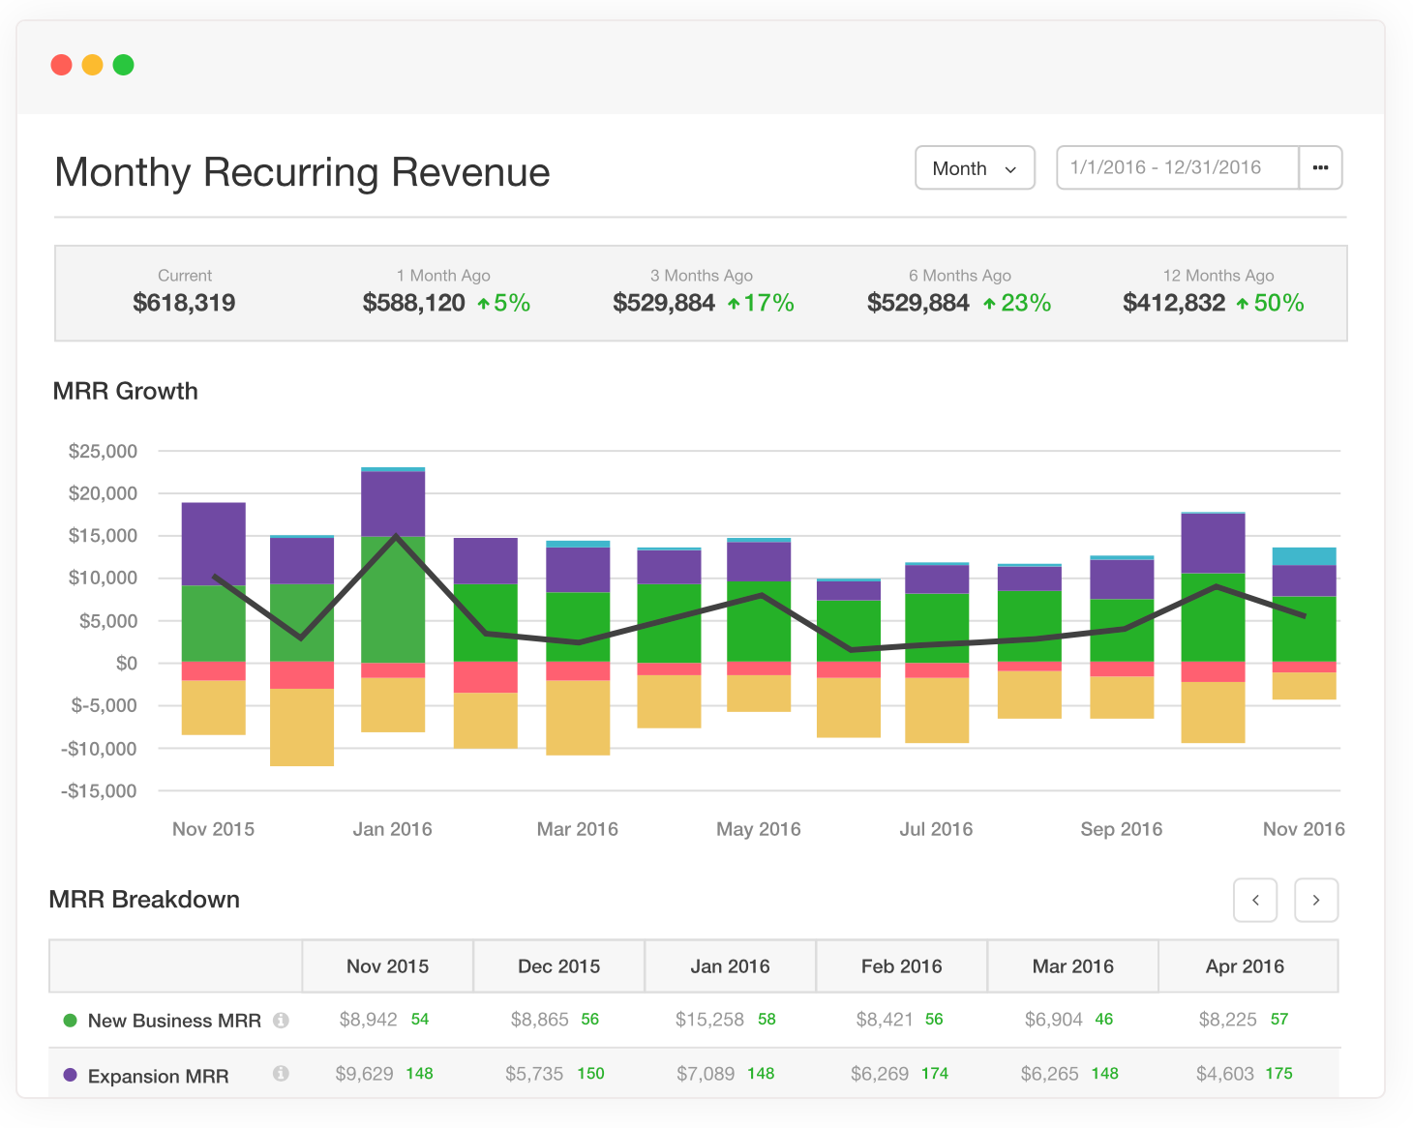Close the window with the red button
1413x1128 pixels.
pyautogui.click(x=61, y=65)
